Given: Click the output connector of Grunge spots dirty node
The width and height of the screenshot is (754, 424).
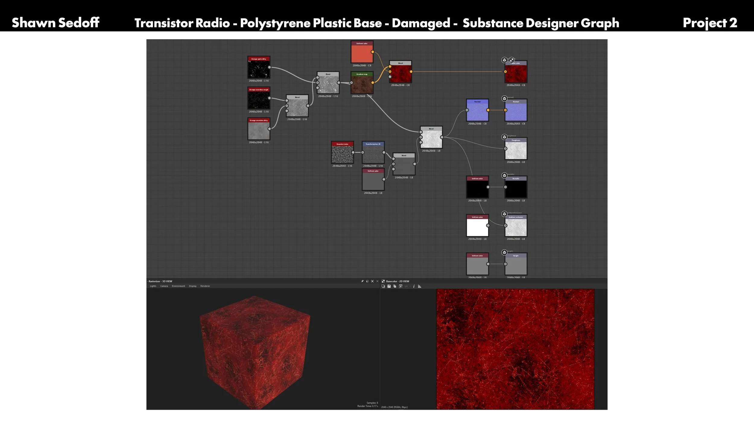Looking at the screenshot, I should (269, 67).
